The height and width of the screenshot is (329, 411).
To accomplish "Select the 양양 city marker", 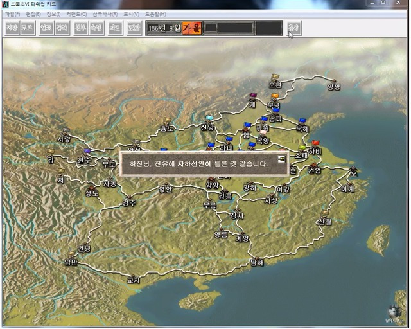I will tap(212, 183).
